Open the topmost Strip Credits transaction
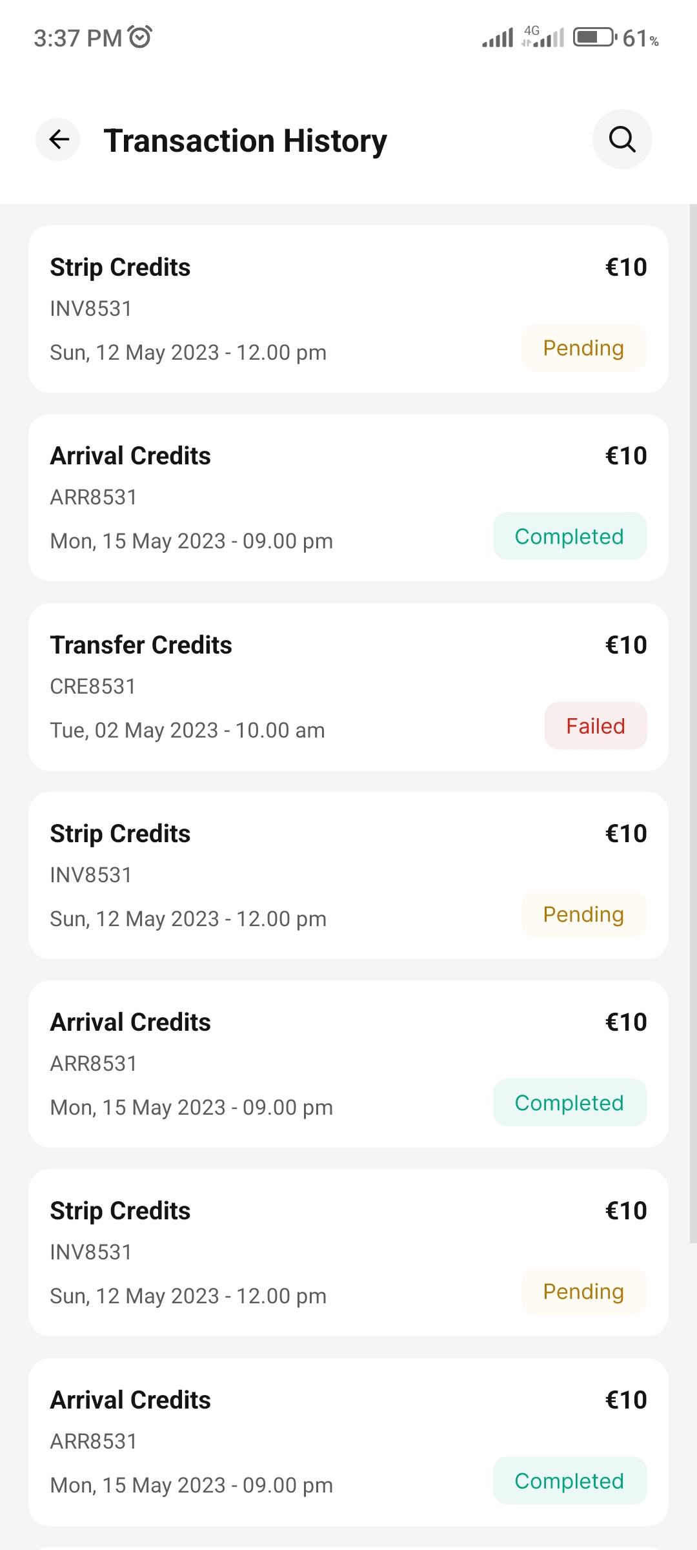697x1550 pixels. 120,267
